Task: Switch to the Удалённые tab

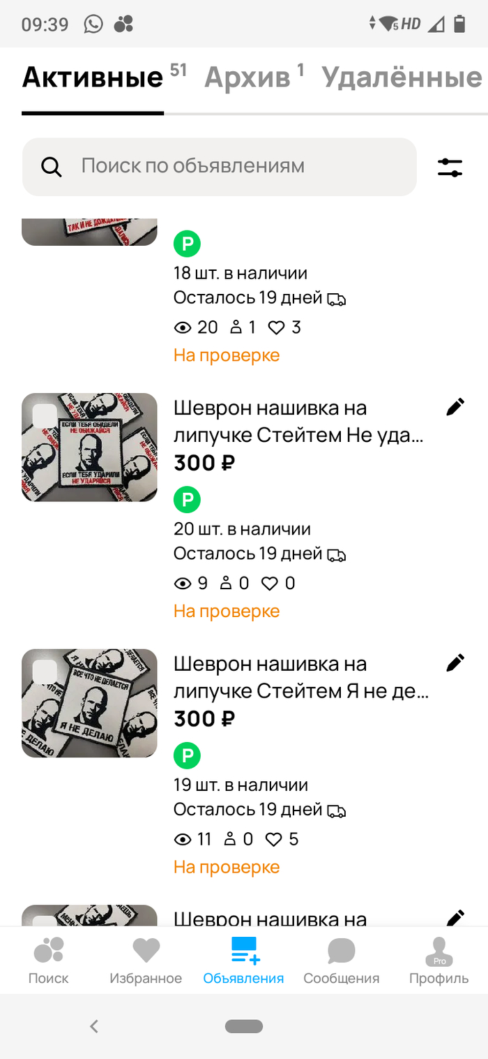Action: coord(402,78)
